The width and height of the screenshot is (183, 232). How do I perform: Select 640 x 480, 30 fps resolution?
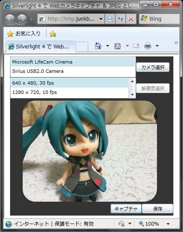69,83
